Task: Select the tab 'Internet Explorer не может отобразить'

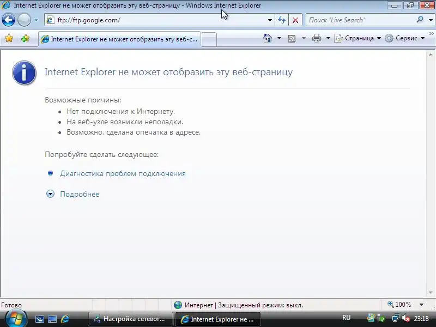Action: coord(119,39)
